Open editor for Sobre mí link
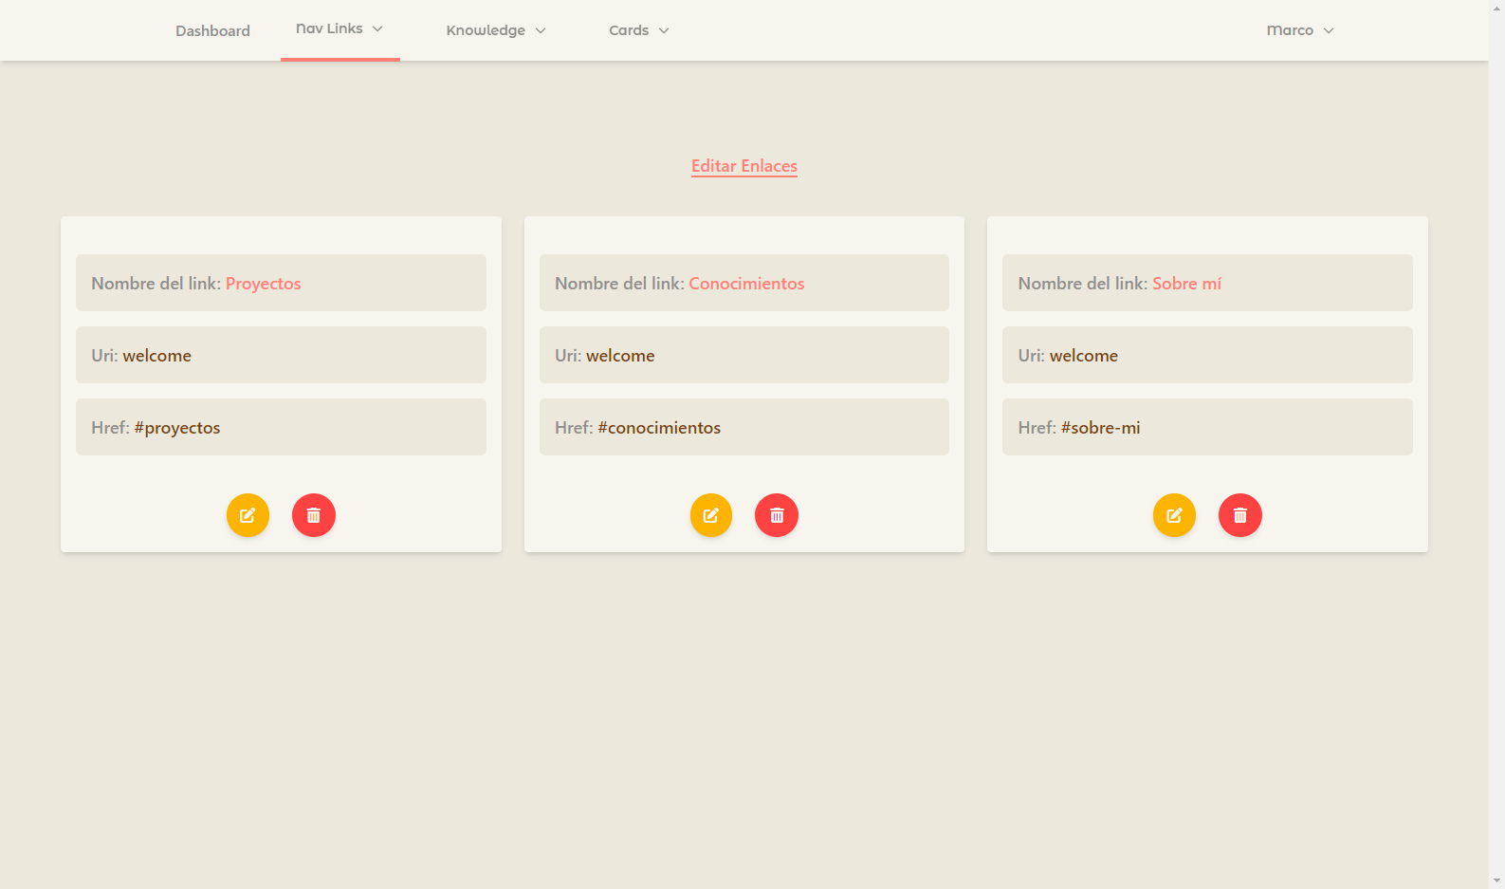This screenshot has width=1505, height=889. (1174, 515)
